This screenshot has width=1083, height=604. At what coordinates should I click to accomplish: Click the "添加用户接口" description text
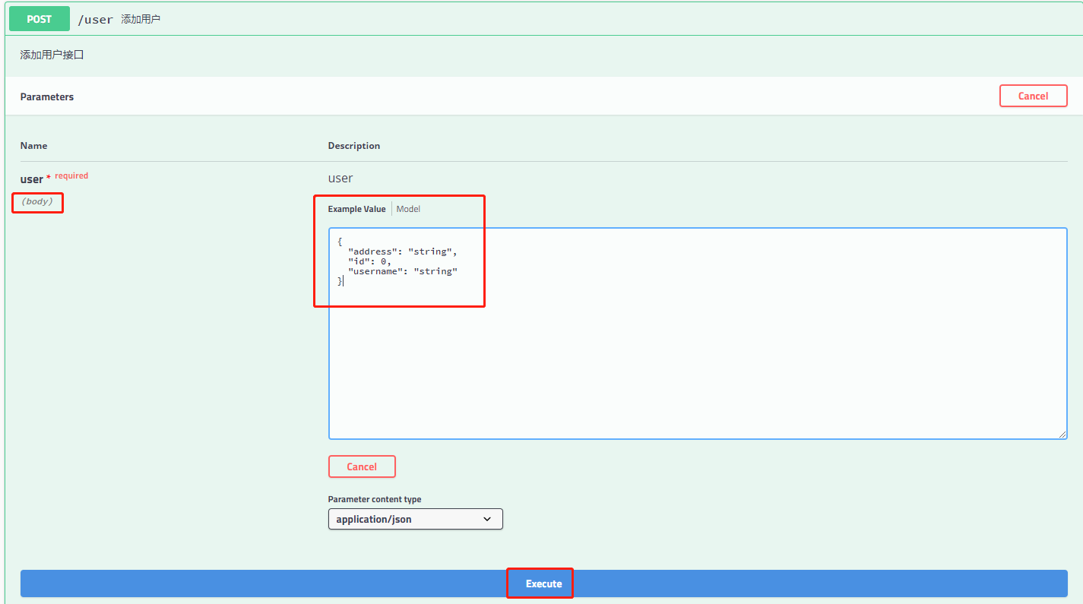tap(52, 55)
